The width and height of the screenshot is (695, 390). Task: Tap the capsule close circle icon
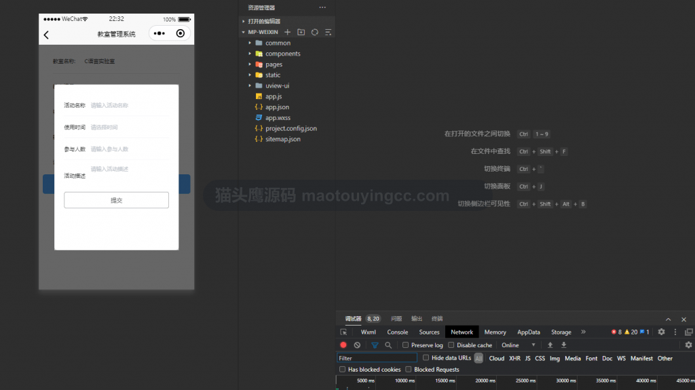(181, 33)
